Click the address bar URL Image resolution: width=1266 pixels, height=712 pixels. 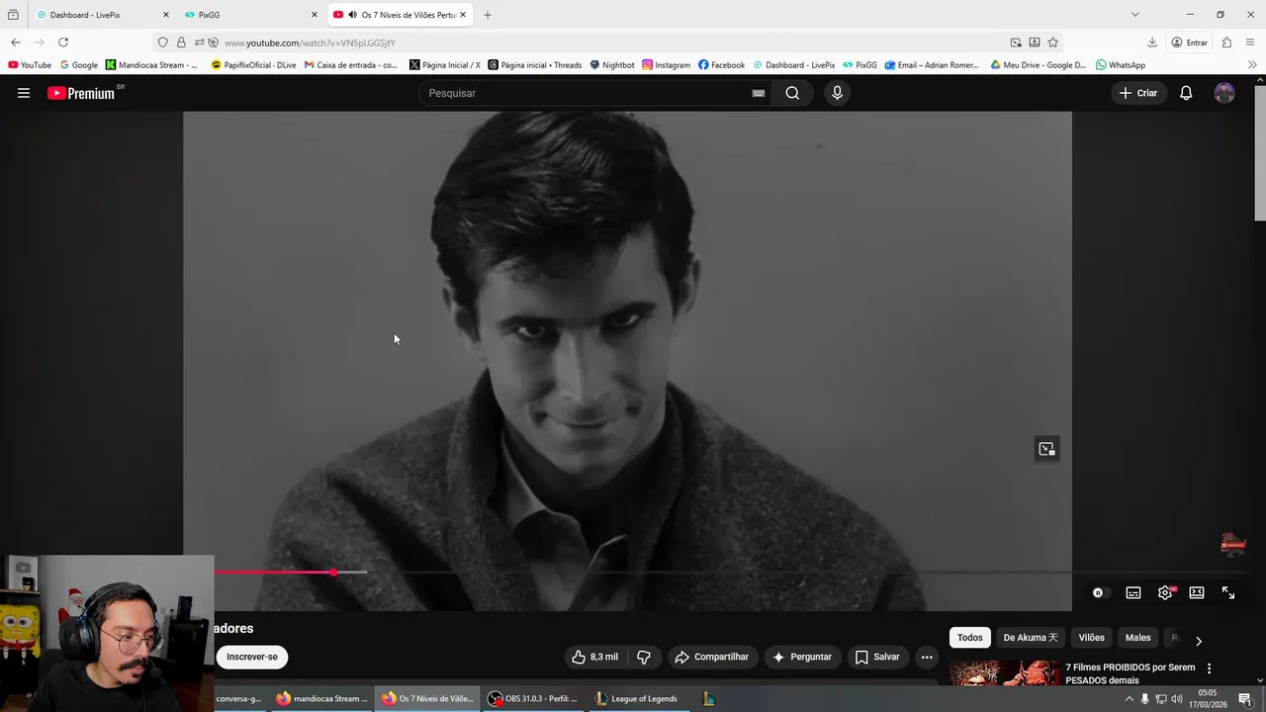310,43
